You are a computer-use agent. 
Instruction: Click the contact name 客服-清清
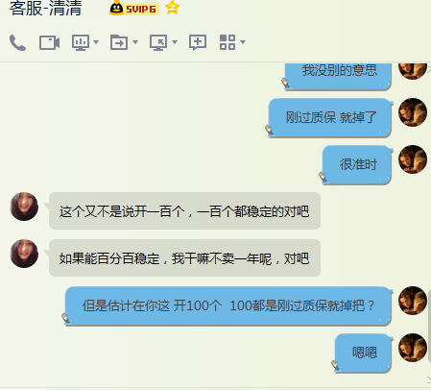pos(45,9)
